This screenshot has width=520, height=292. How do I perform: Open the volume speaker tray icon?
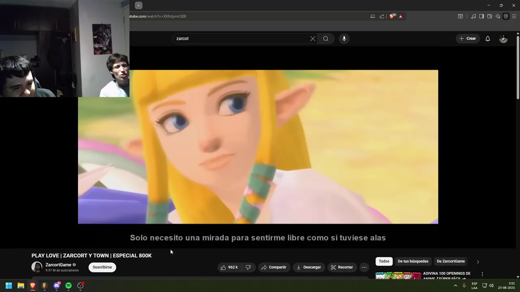point(491,286)
